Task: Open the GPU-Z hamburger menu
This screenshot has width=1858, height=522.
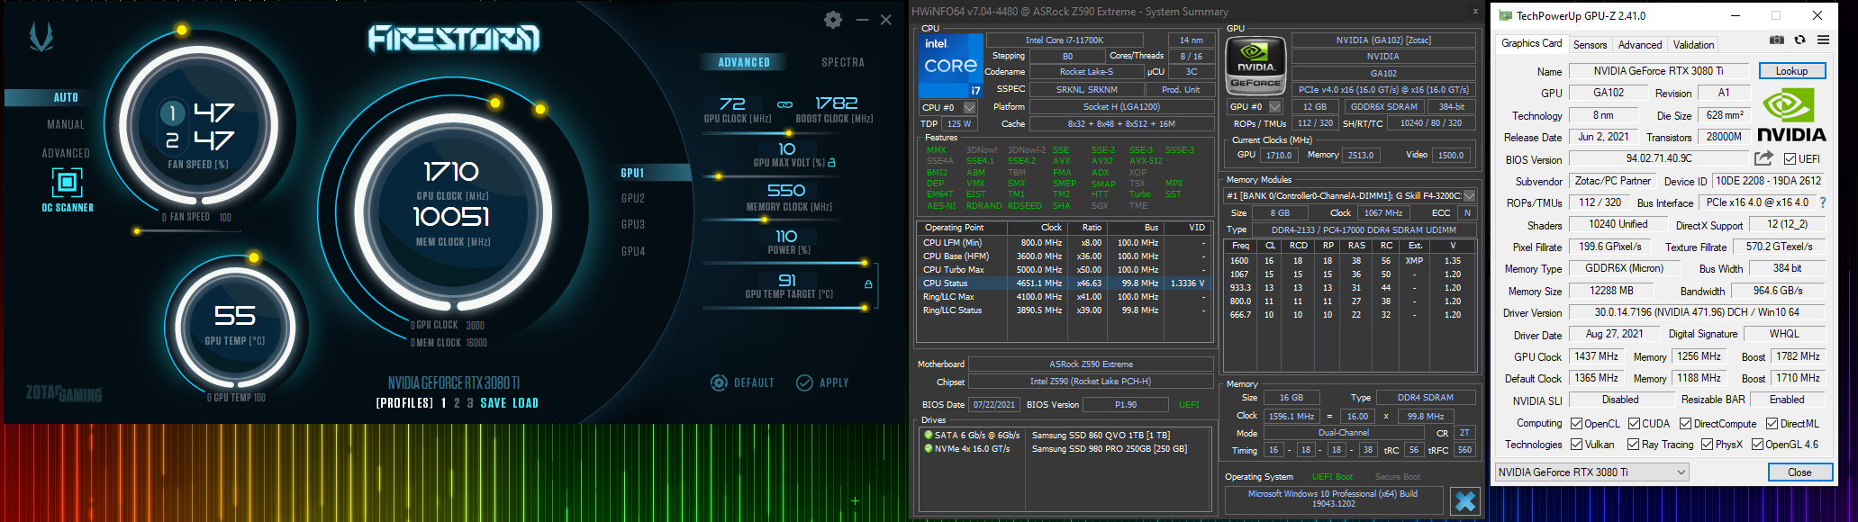Action: [x=1823, y=40]
